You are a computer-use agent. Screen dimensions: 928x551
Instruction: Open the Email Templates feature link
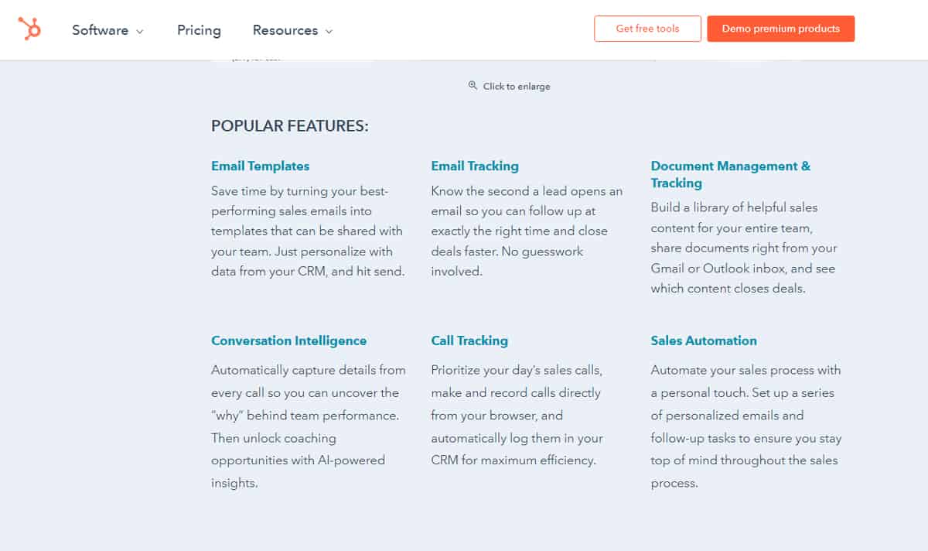click(260, 166)
